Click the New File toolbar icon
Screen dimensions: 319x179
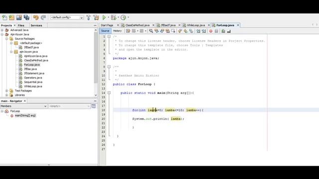click(4, 18)
